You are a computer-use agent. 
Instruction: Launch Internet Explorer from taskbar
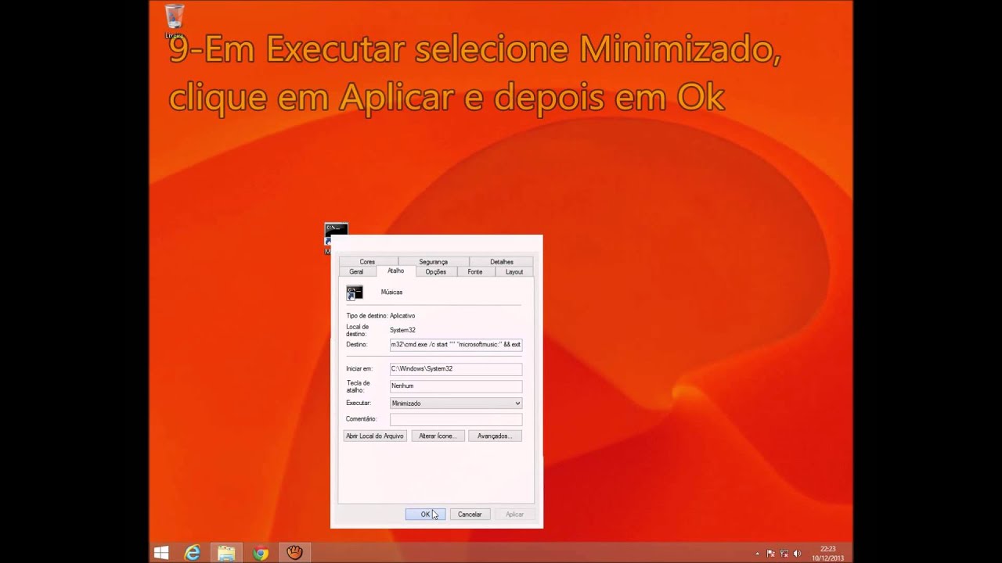193,553
